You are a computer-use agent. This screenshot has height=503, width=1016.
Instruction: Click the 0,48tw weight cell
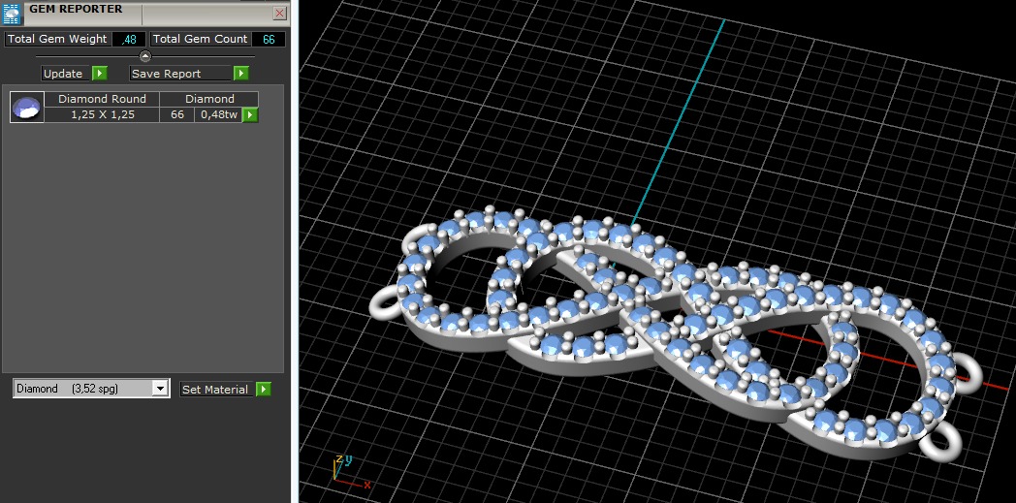[218, 114]
